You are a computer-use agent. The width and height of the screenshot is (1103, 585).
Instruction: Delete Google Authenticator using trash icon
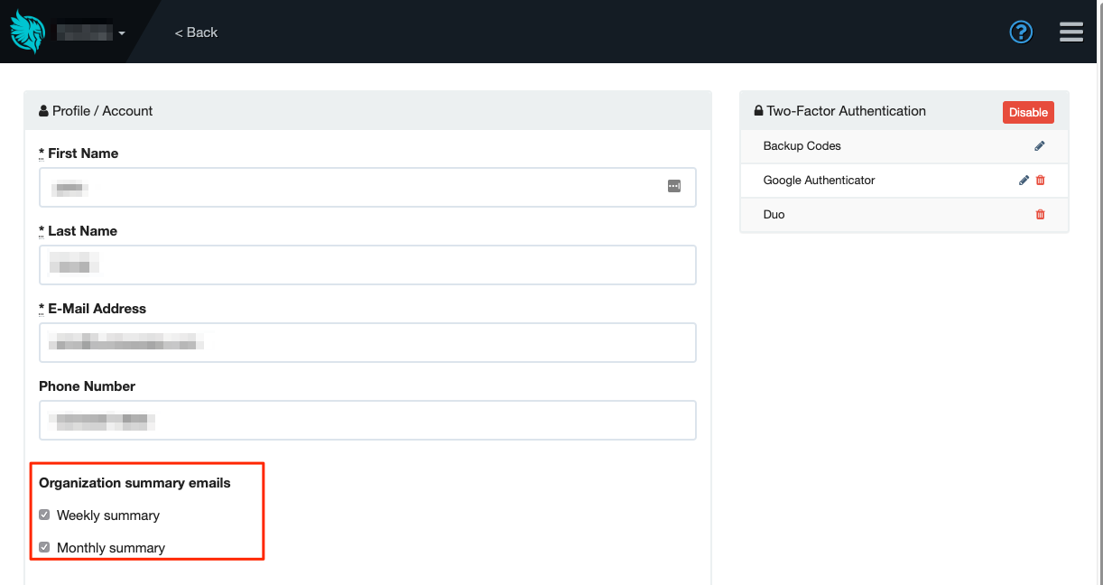tap(1041, 181)
